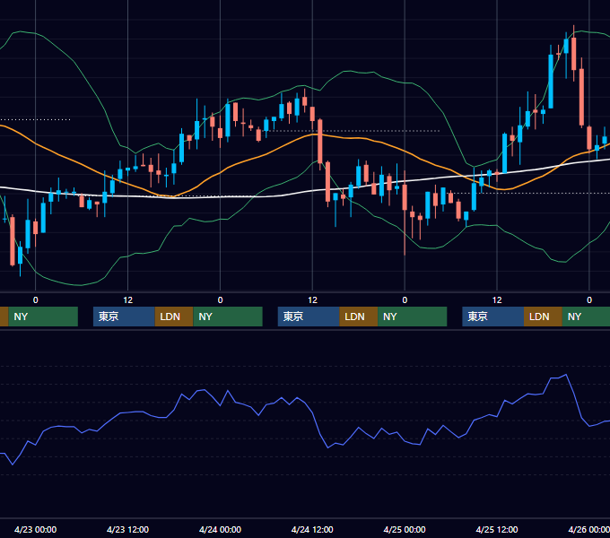Image resolution: width=610 pixels, height=538 pixels.
Task: Click the long red candle at 4/24 12:00
Action: tap(320, 142)
